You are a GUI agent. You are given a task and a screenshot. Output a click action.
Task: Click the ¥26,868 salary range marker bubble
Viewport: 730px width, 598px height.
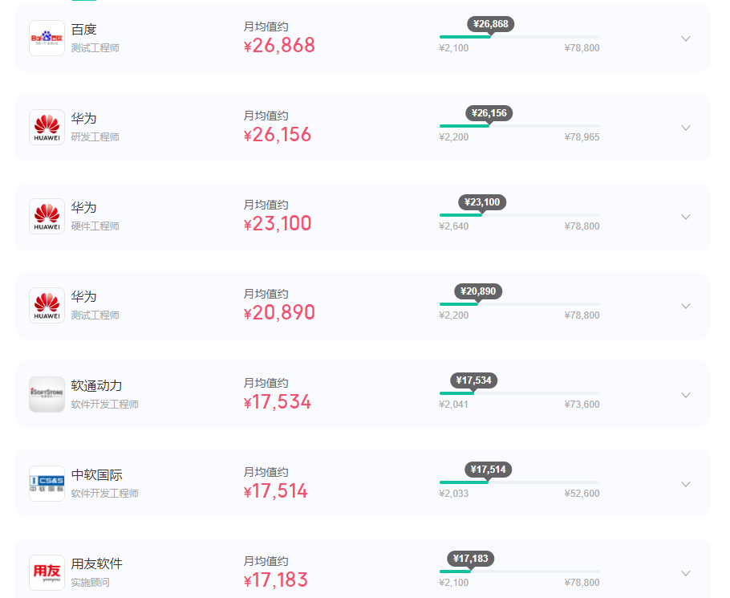coord(490,24)
